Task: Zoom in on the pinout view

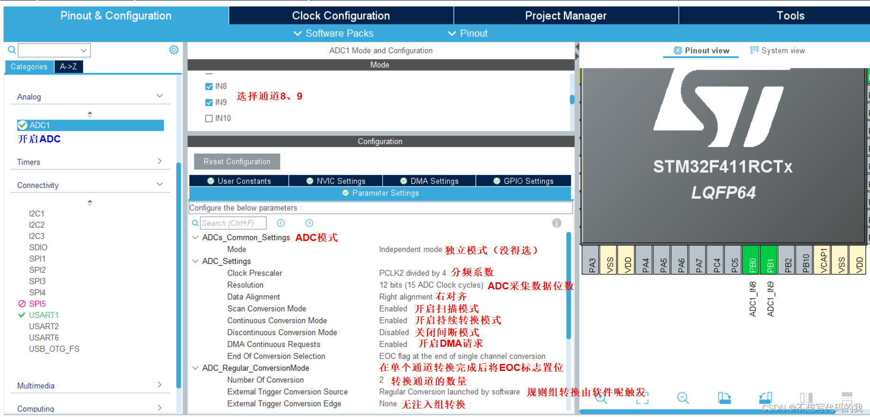Action: point(601,398)
